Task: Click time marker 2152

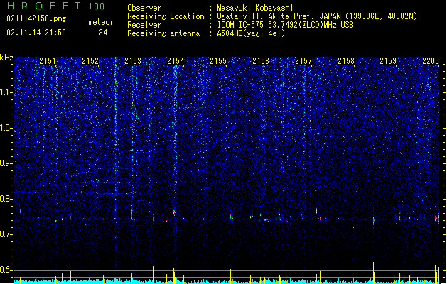Action: point(90,61)
